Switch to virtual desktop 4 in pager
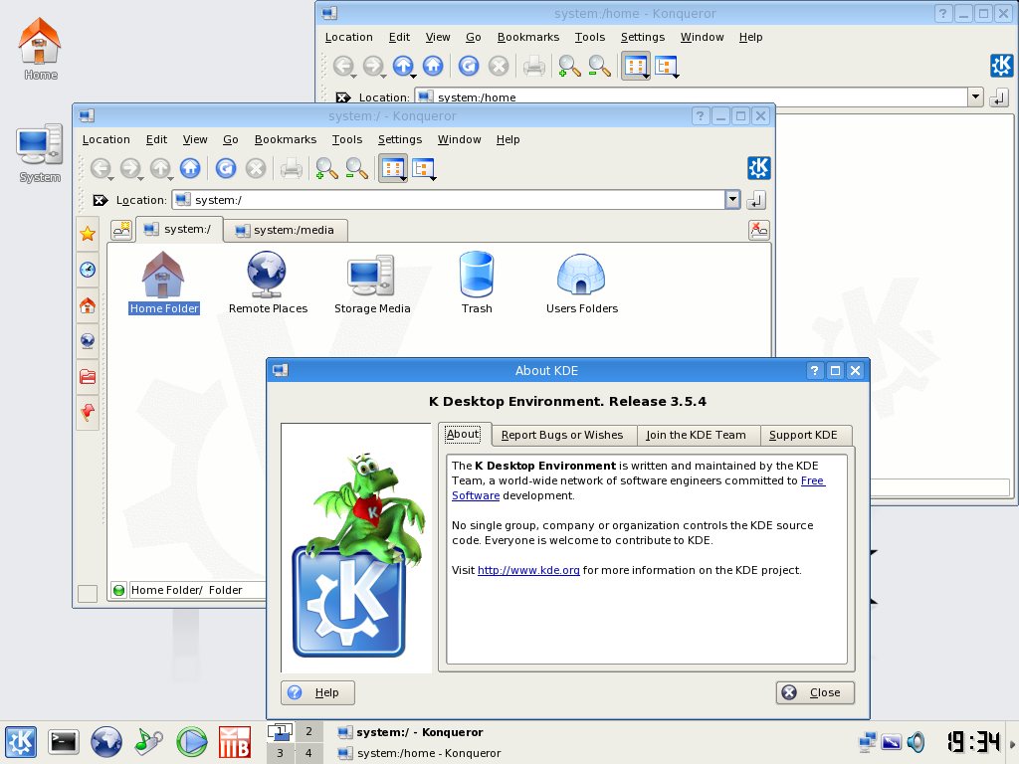 (x=308, y=754)
